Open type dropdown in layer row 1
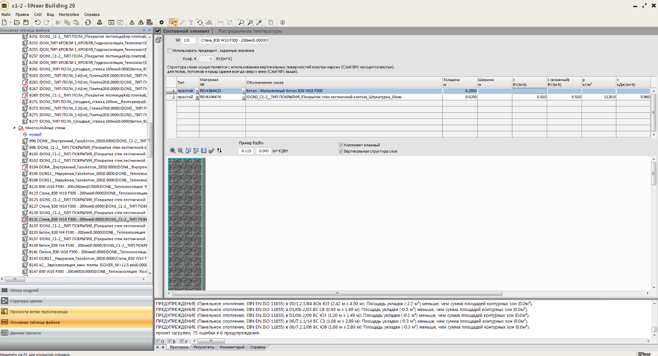This screenshot has height=356, width=658. point(197,91)
